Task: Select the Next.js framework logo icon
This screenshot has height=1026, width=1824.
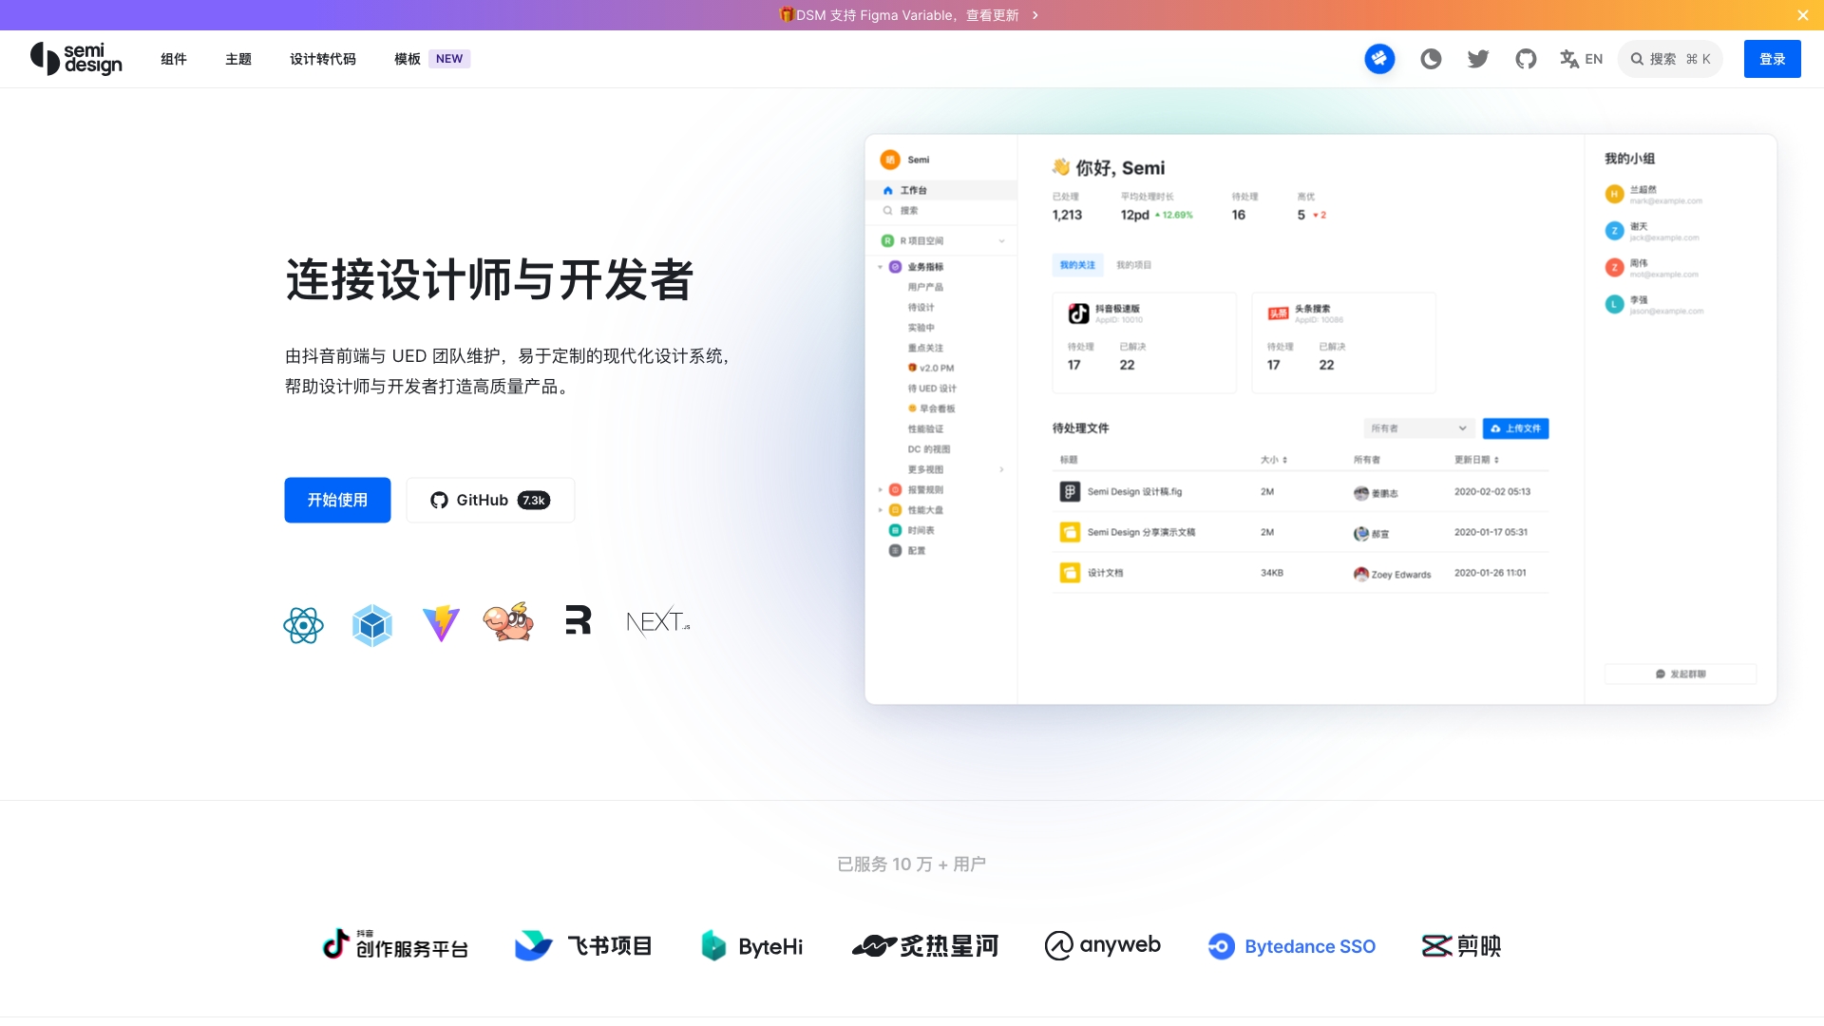Action: (656, 622)
